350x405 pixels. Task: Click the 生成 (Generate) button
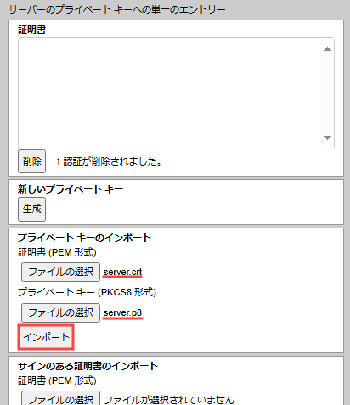[31, 209]
